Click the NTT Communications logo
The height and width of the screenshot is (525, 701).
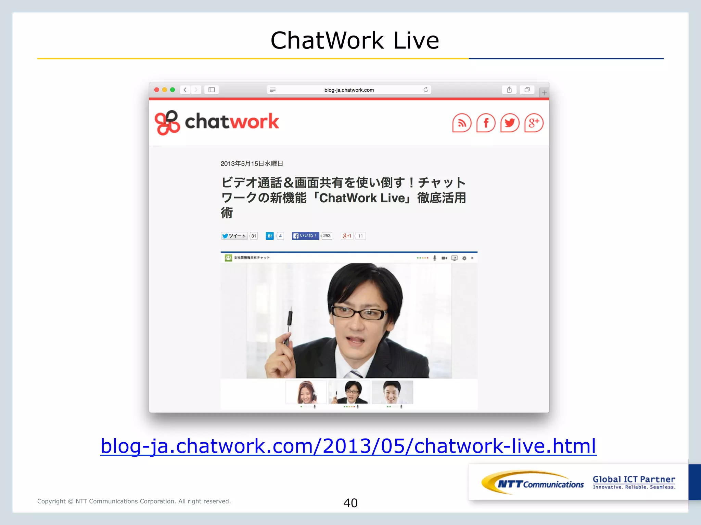coord(533,483)
